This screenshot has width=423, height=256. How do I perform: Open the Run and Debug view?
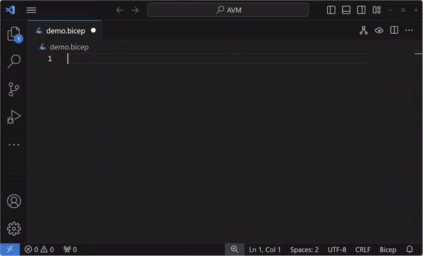(14, 117)
